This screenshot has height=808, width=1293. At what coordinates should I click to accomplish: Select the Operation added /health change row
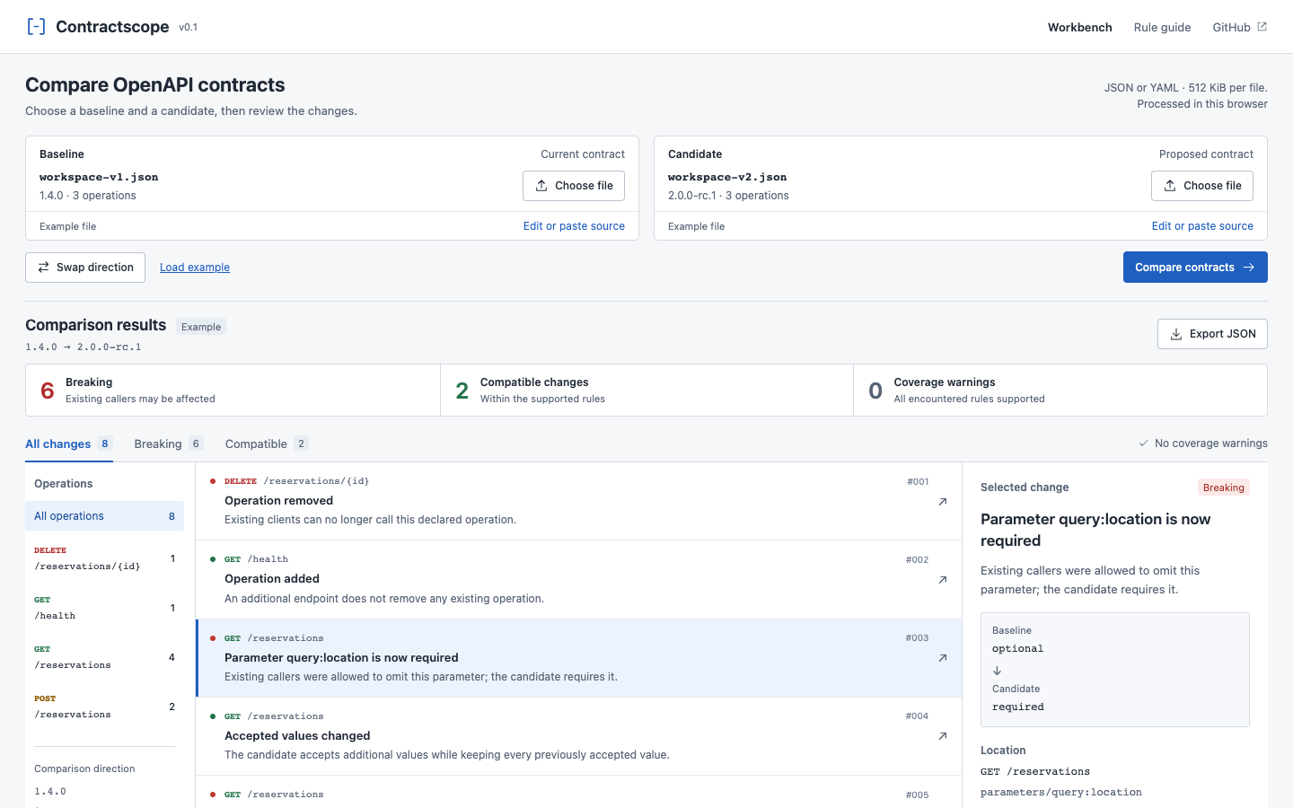(578, 579)
